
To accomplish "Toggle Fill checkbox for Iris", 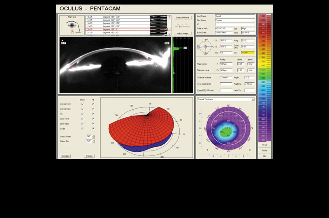I will pos(93,114).
